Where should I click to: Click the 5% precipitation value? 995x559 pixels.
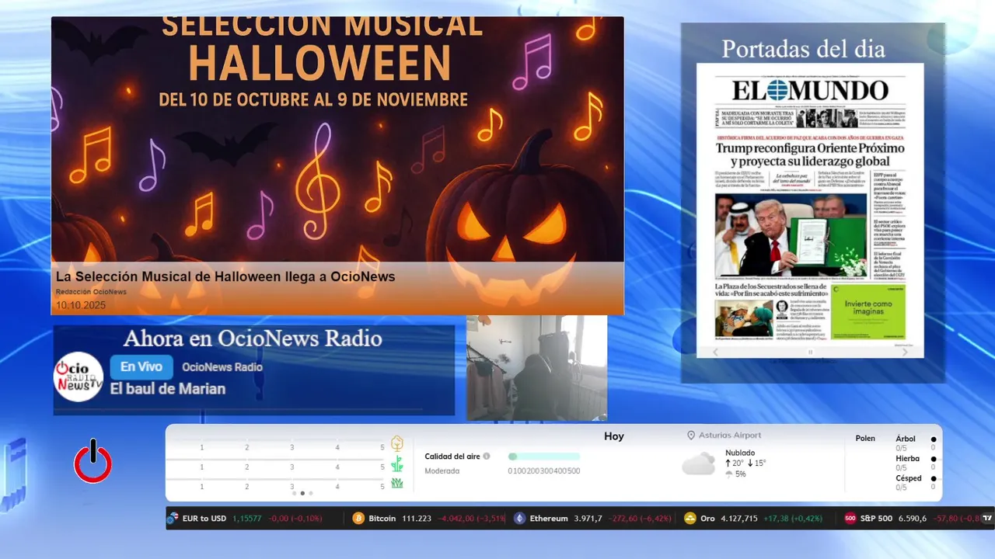(x=740, y=474)
